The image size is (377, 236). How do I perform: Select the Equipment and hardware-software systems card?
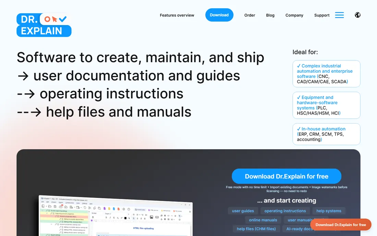(326, 105)
